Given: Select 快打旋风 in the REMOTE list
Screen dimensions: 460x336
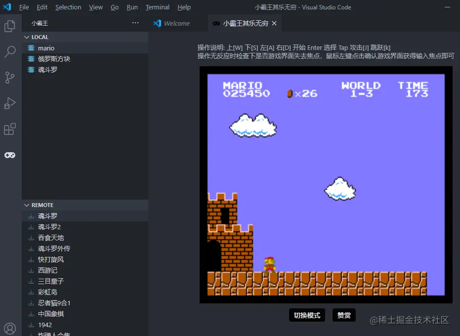Looking at the screenshot, I should 85,259.
